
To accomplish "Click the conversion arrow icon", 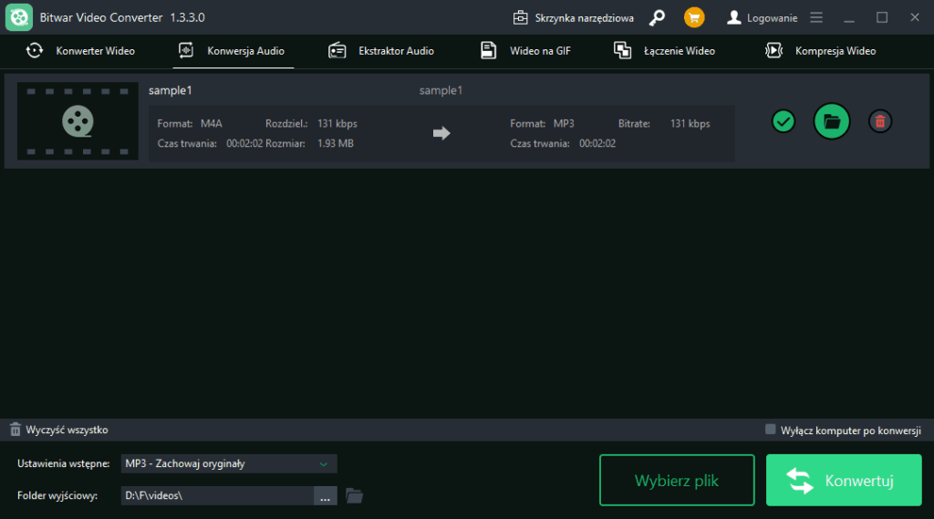I will click(x=441, y=133).
